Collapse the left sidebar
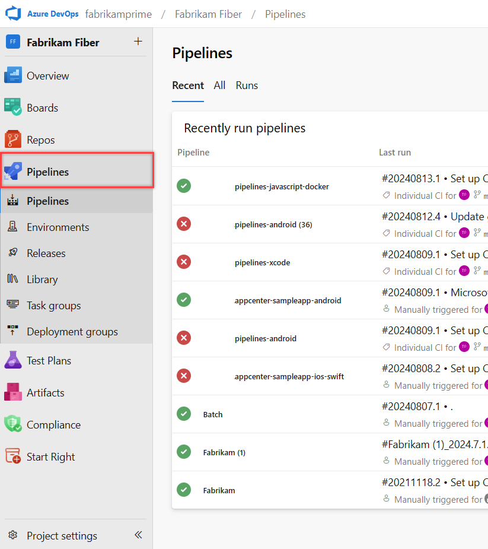The width and height of the screenshot is (488, 549). pos(138,535)
